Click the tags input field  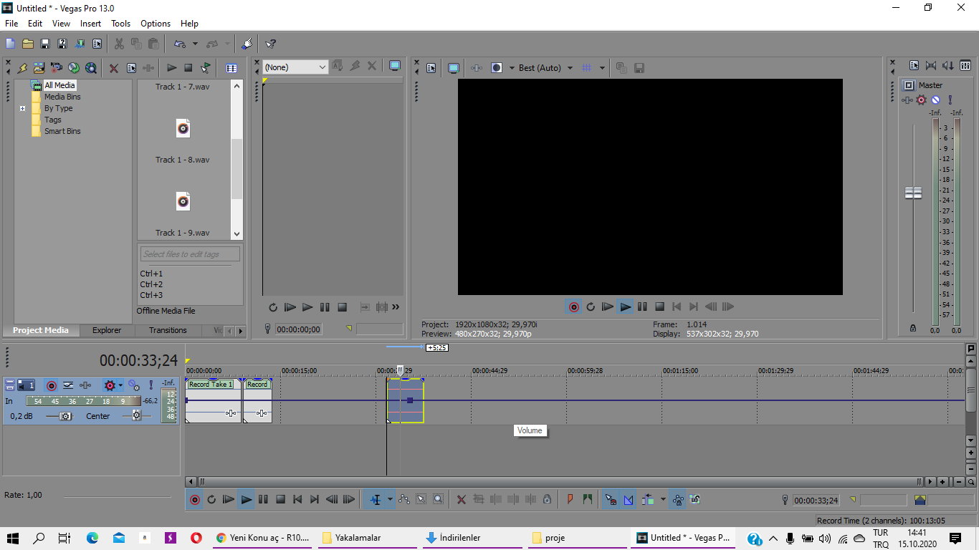pos(190,254)
